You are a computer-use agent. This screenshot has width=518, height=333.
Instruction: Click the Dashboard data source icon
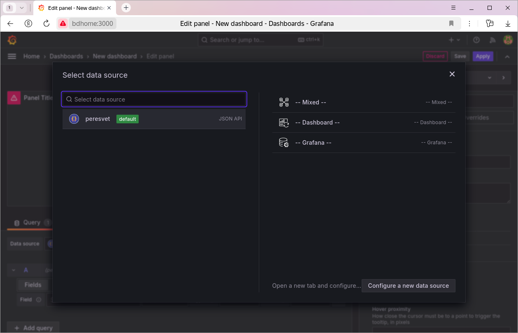tap(284, 123)
